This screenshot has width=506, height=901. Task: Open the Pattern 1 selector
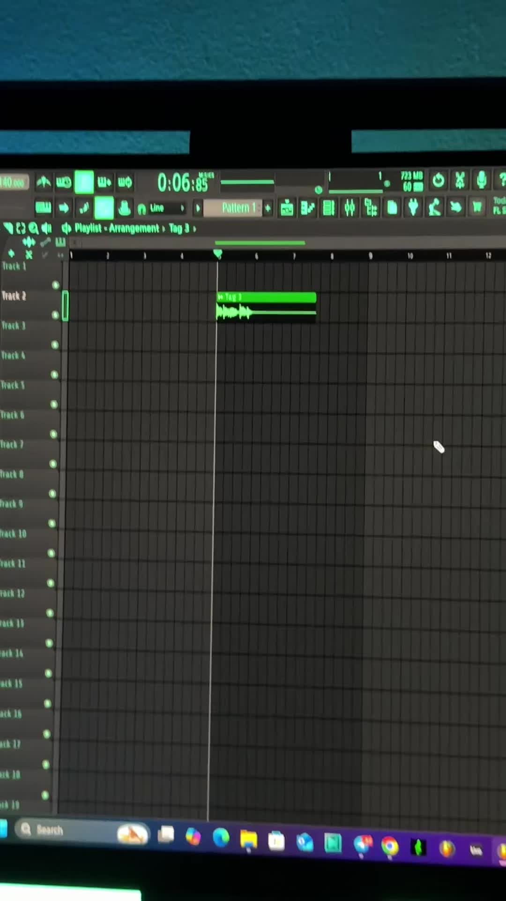[232, 208]
